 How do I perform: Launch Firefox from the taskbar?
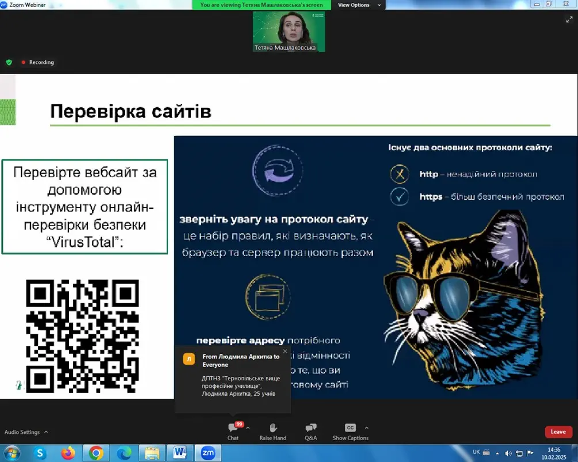(68, 453)
